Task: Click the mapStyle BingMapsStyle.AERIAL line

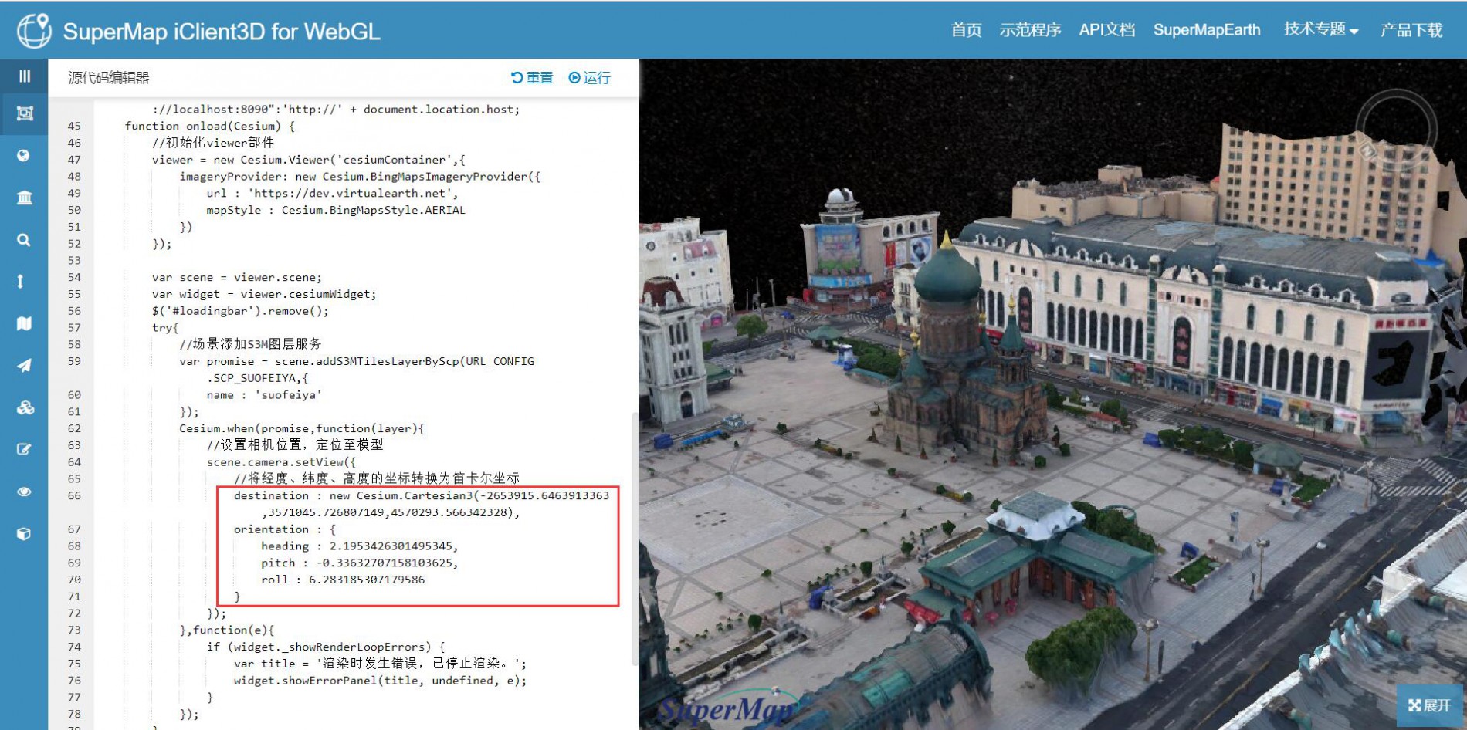Action: (x=336, y=210)
